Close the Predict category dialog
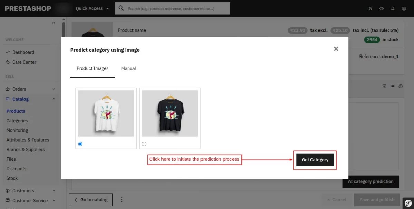Image resolution: width=414 pixels, height=209 pixels. 336,49
